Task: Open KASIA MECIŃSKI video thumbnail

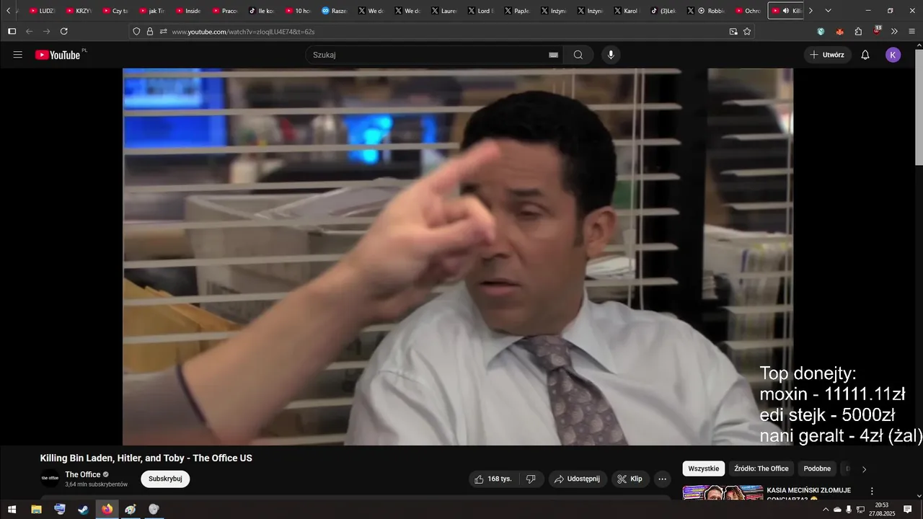Action: [x=723, y=492]
